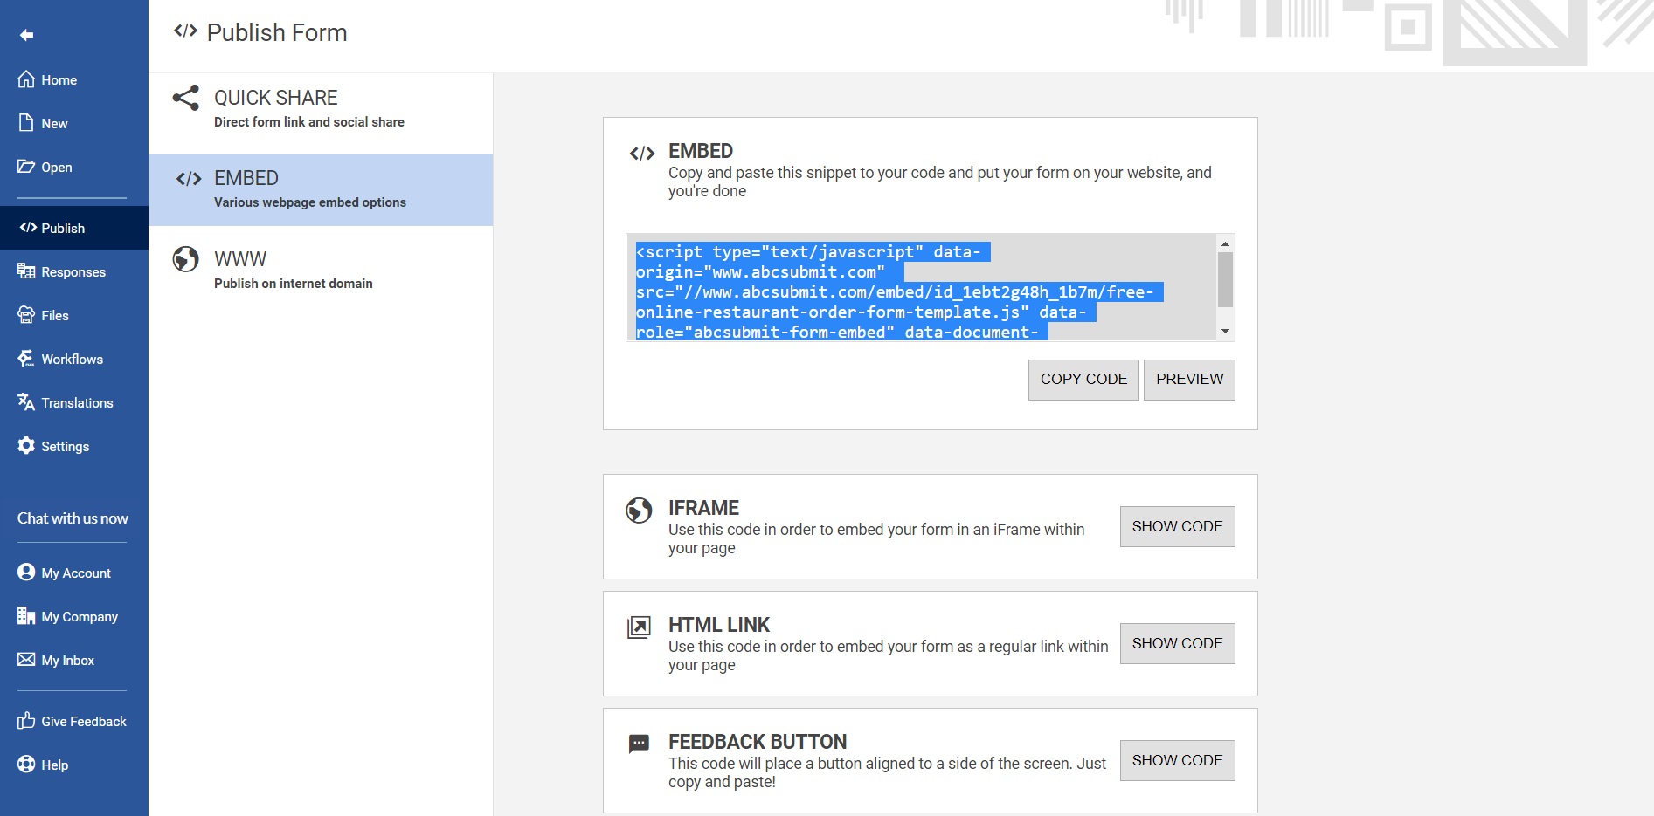
Task: Show code for the FEEDBACK BUTTON option
Action: coord(1177,760)
